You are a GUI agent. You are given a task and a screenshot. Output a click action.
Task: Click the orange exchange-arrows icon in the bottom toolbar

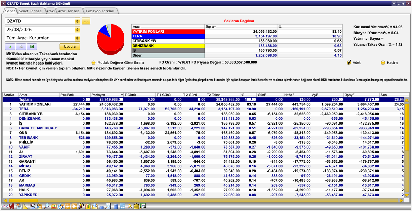click(x=54, y=206)
